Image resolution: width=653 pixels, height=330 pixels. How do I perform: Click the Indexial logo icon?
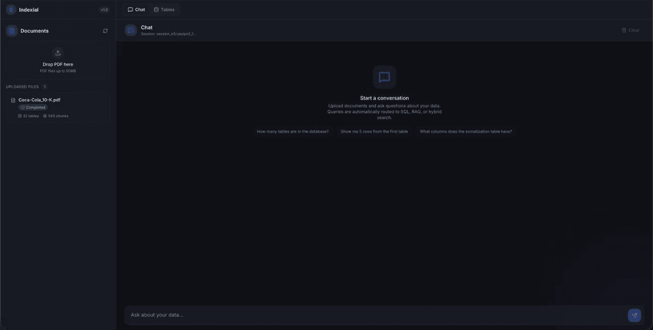pos(11,10)
